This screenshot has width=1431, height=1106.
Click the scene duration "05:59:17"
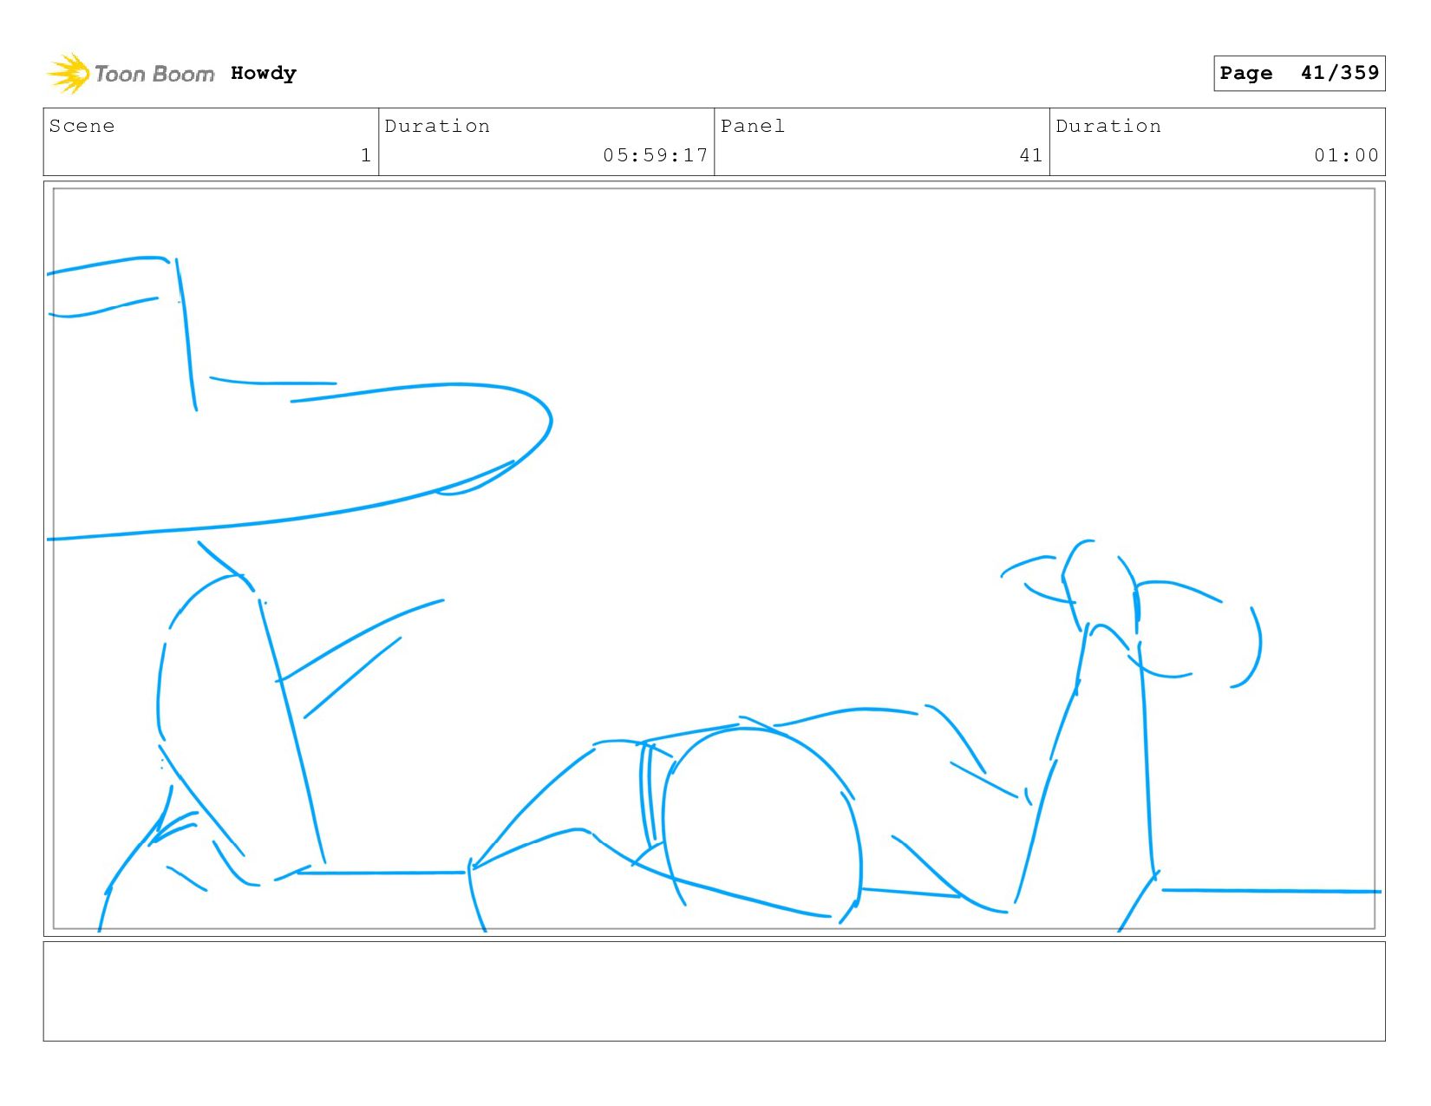click(656, 155)
